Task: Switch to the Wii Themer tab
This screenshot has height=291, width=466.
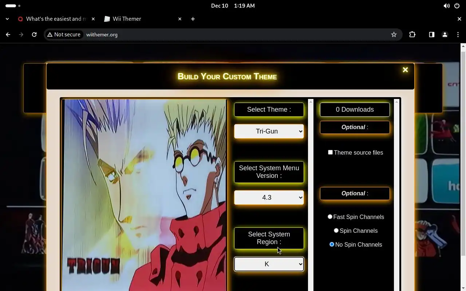Action: click(x=142, y=19)
